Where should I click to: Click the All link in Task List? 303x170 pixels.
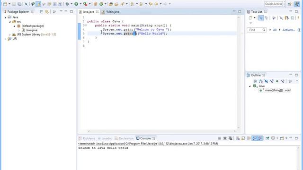[x=275, y=30]
